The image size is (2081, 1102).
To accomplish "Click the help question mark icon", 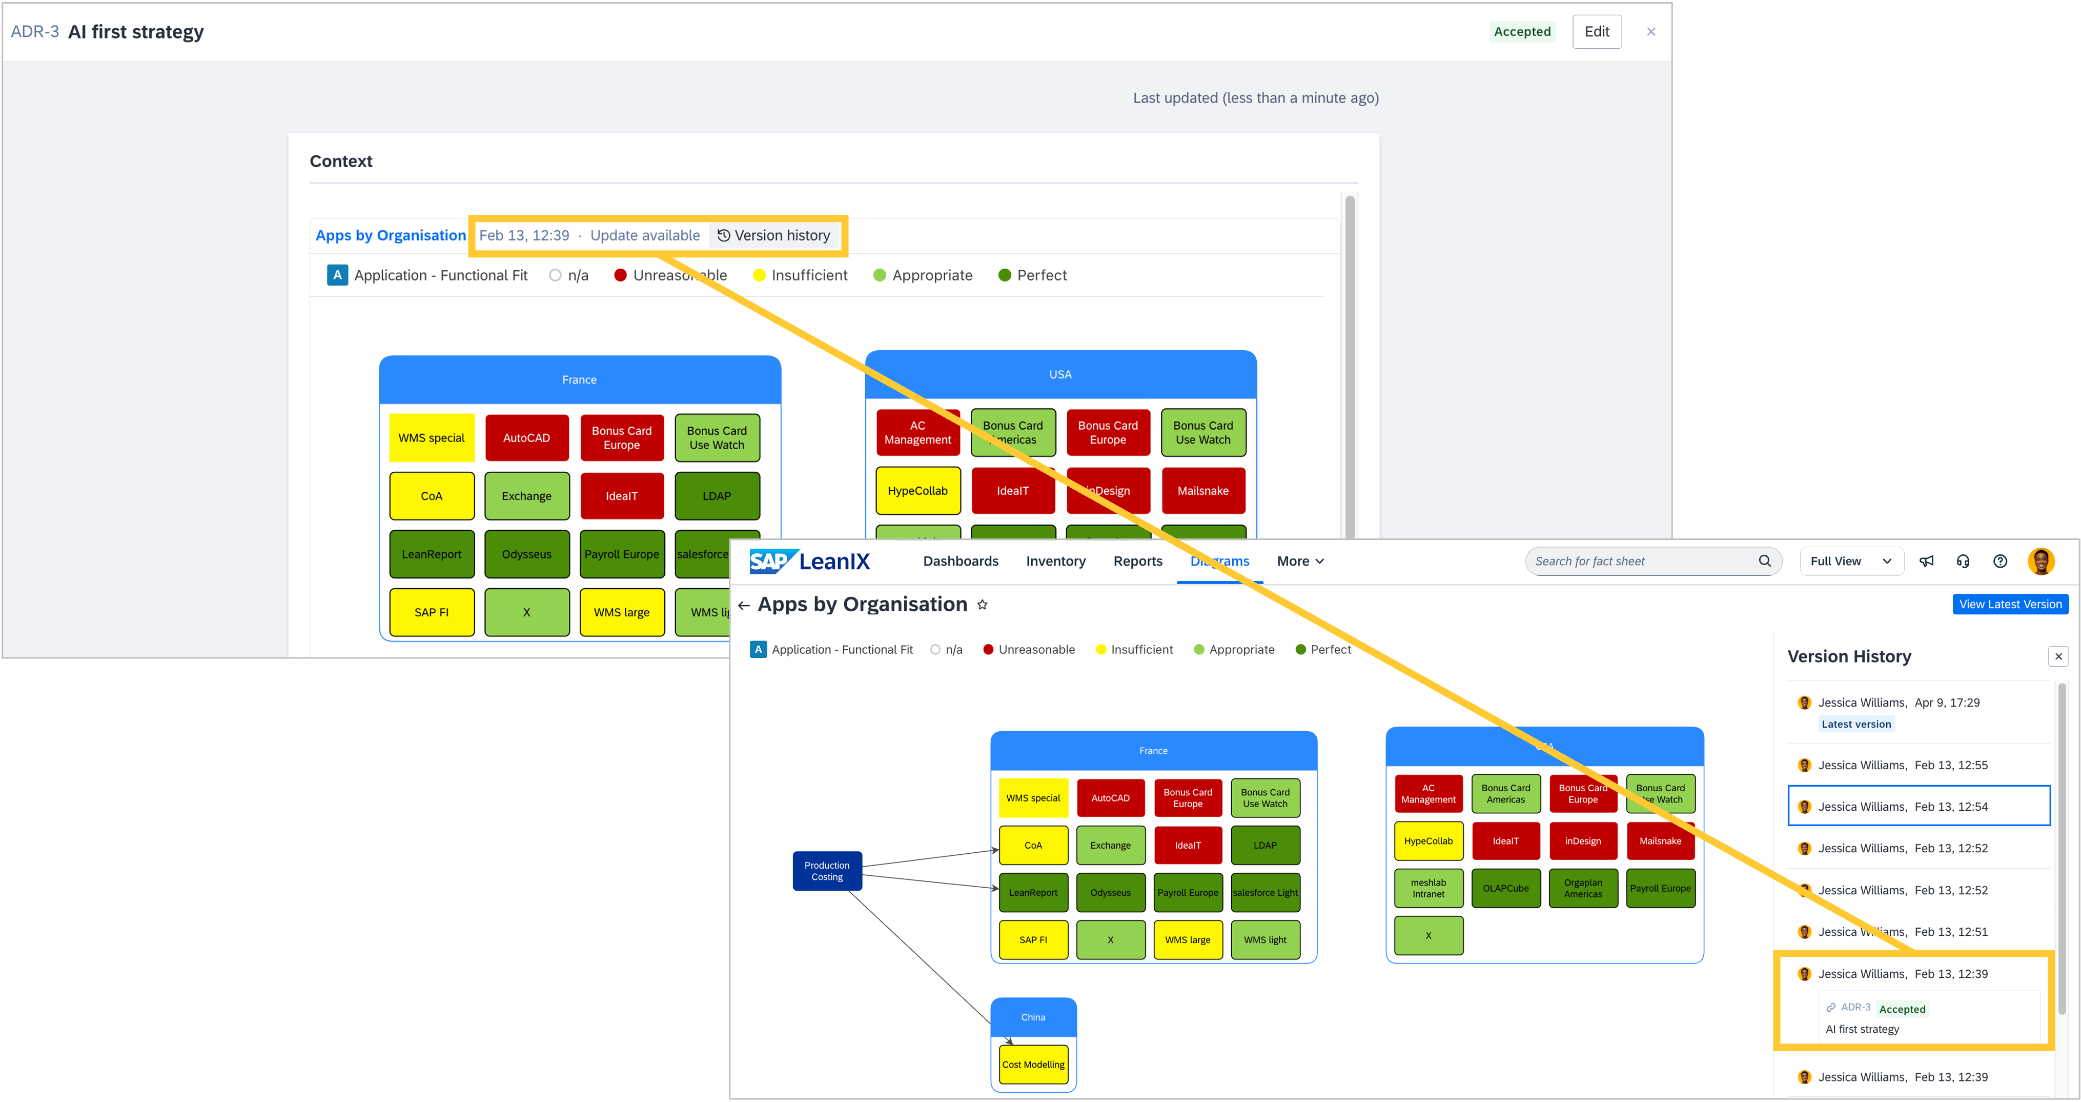I will [x=2000, y=562].
